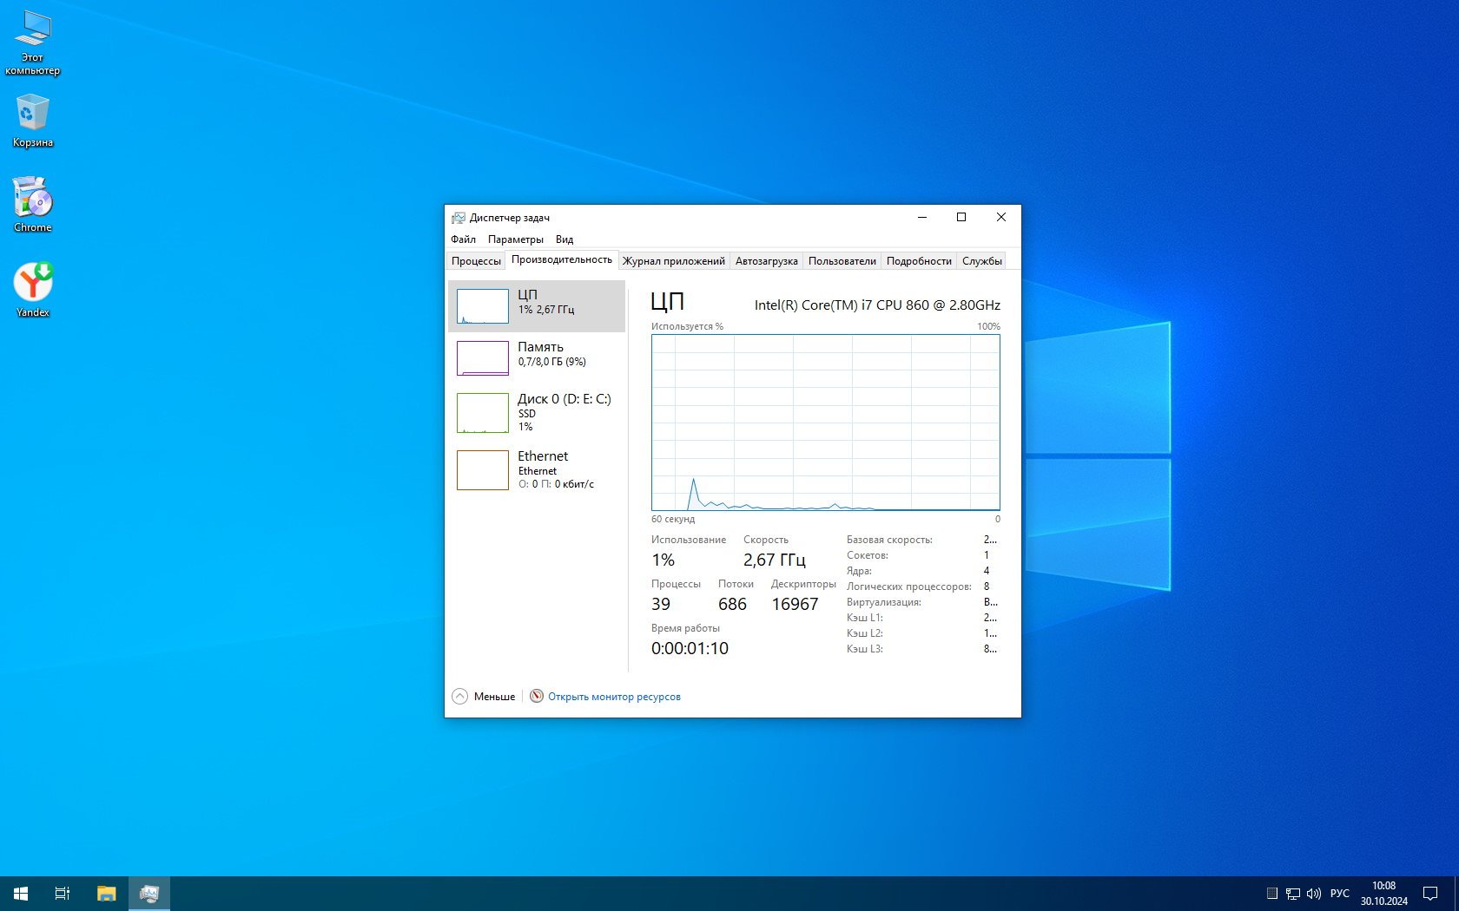This screenshot has width=1459, height=911.
Task: Open the Вид menu
Action: [564, 239]
